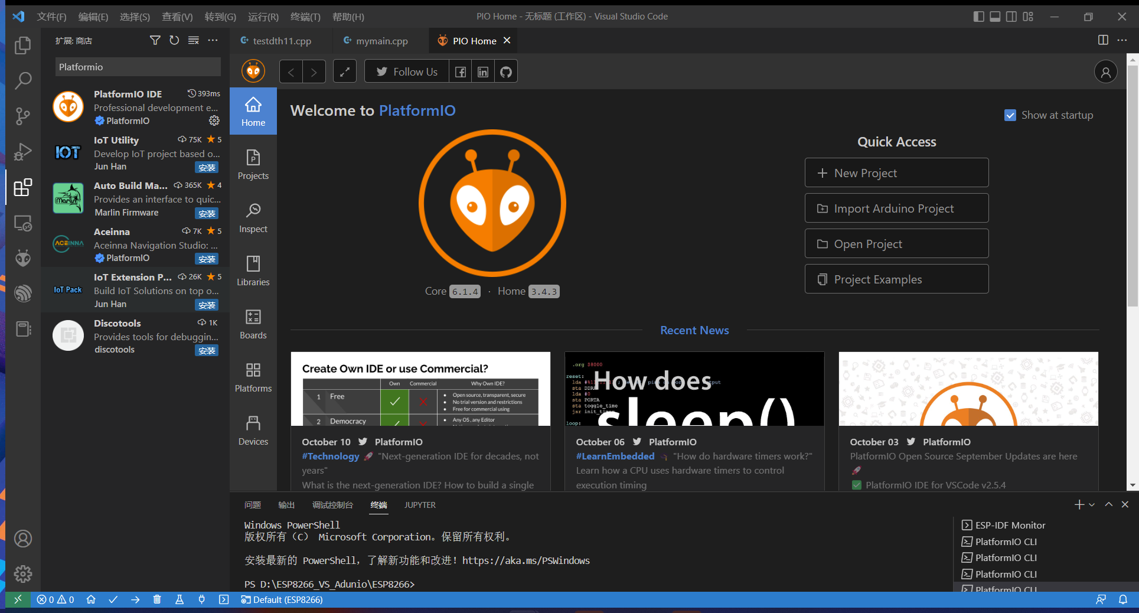This screenshot has width=1139, height=613.
Task: Open #LearnEmbedded hashtag link
Action: tap(615, 456)
